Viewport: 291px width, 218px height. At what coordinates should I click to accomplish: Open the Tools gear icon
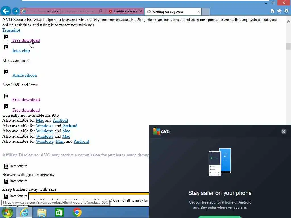[286, 11]
